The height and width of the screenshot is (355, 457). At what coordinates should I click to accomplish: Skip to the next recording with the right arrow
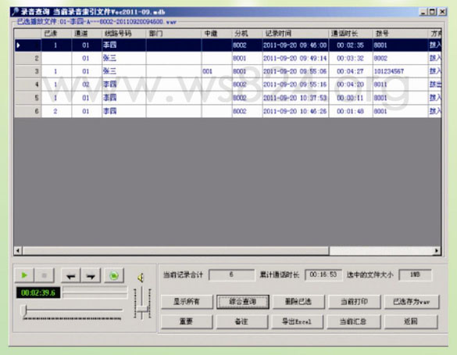(91, 275)
